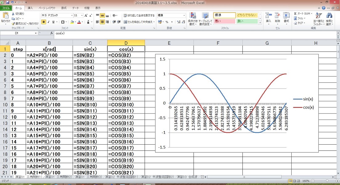Screen dimensions: 340x185
Task: Toggle bold formatting
Action: click(44, 22)
